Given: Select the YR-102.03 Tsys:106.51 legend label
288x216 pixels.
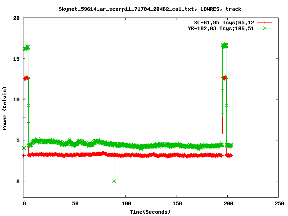Looking at the screenshot, I should click(221, 28).
